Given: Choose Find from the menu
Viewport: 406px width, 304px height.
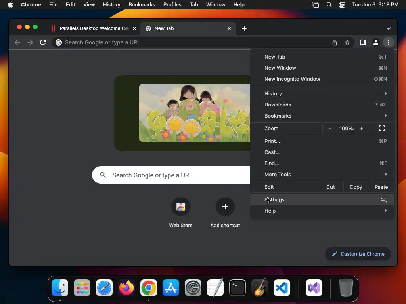Looking at the screenshot, I should pyautogui.click(x=322, y=163).
